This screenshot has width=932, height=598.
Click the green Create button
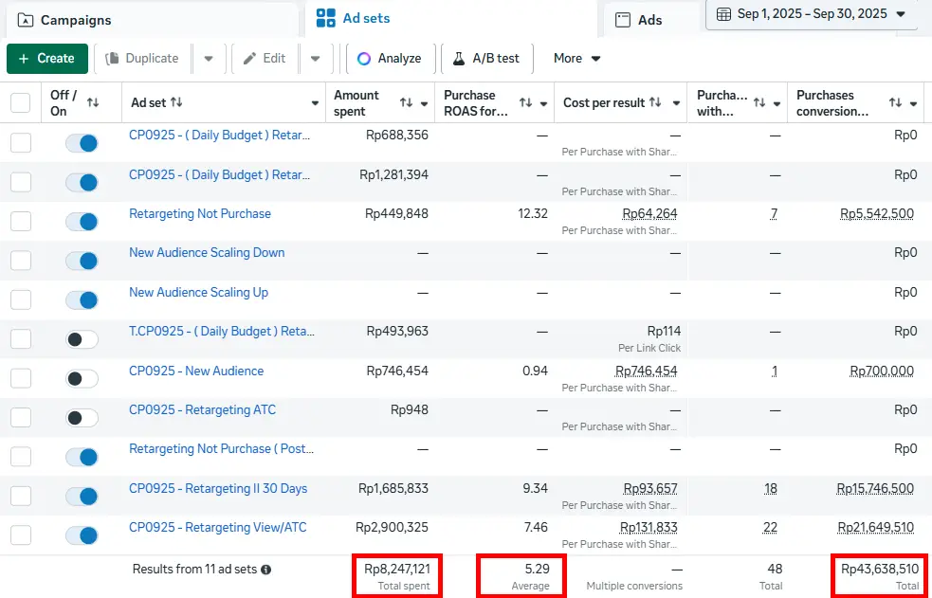[x=47, y=59]
